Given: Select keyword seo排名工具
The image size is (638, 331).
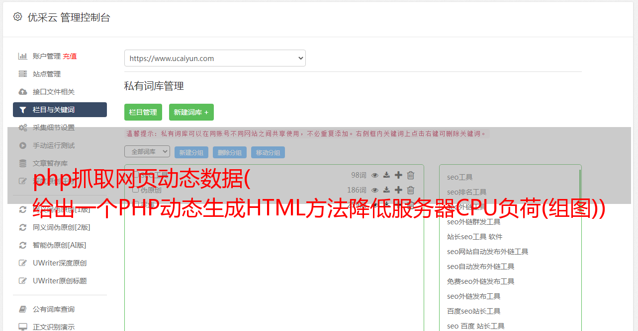Looking at the screenshot, I should pos(467,192).
